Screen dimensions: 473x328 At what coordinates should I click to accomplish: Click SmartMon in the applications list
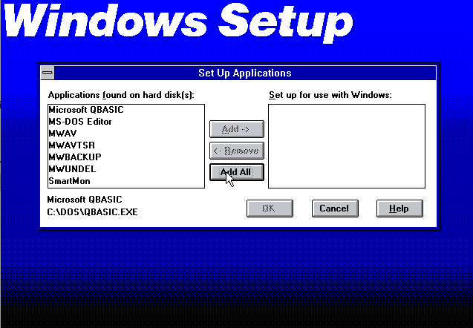pos(69,181)
